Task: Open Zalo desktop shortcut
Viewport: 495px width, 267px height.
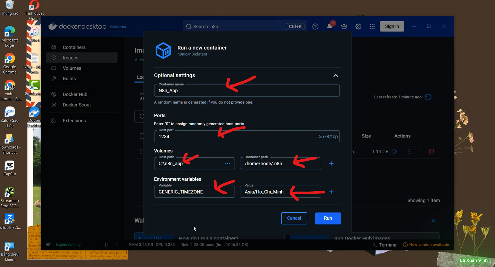Action: 10,117
